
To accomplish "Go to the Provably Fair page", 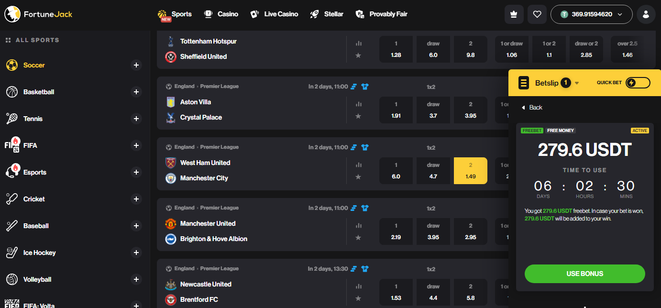I will tap(382, 14).
